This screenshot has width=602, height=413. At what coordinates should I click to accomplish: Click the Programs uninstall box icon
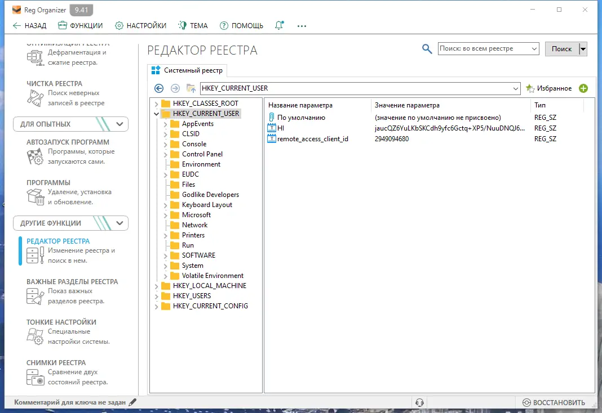[36, 197]
